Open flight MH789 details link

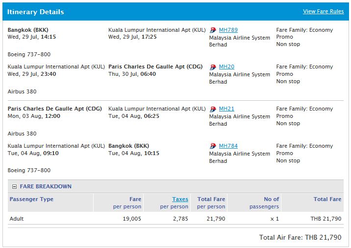(x=228, y=30)
